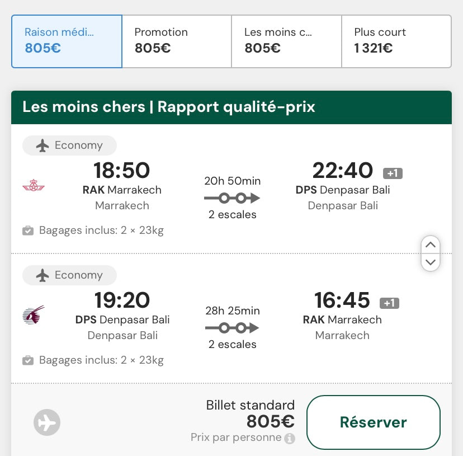Select the Raison médi... 805€ tab
The image size is (463, 456).
pyautogui.click(x=67, y=41)
